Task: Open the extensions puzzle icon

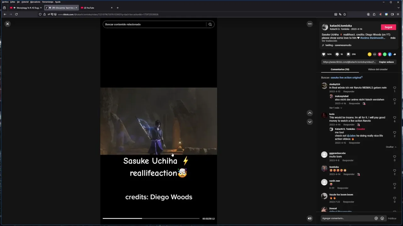Action: click(x=374, y=14)
